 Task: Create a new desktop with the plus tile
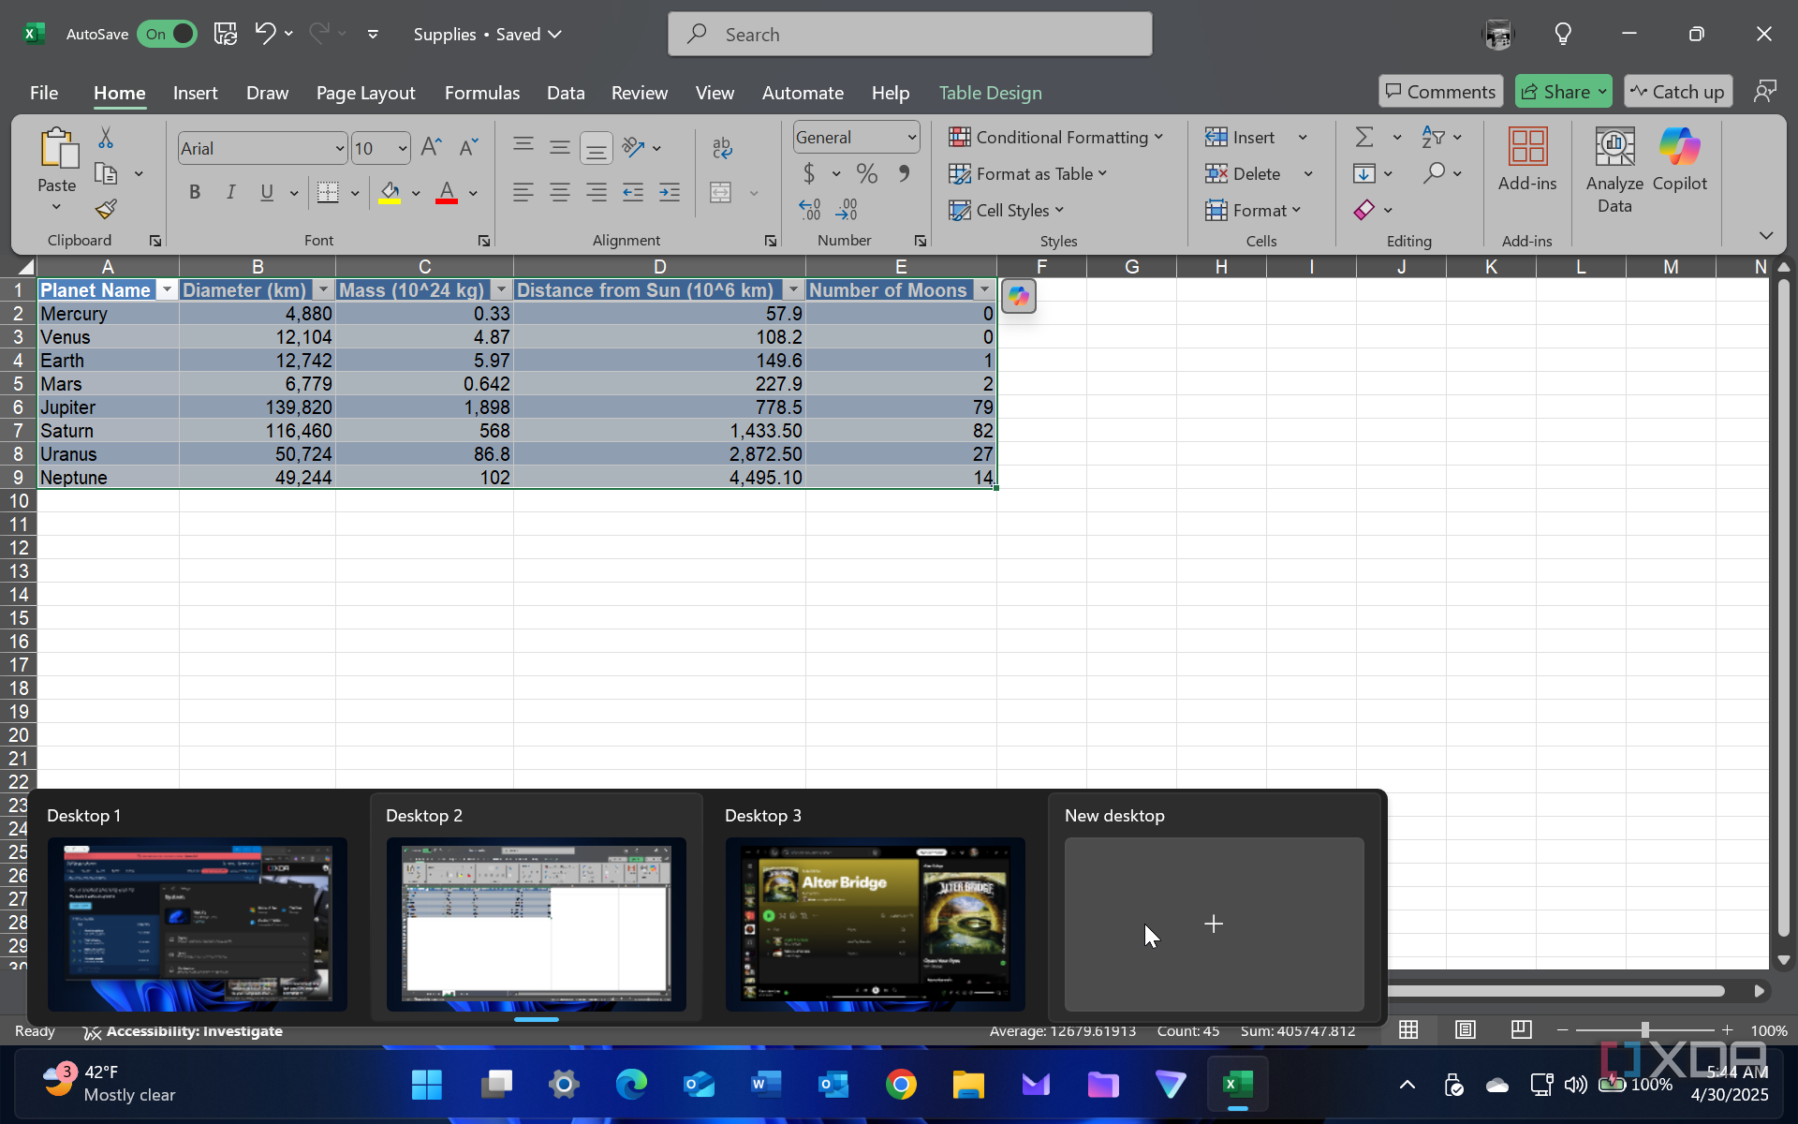click(1214, 924)
